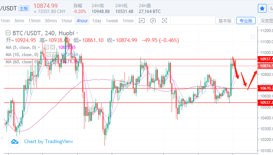Switch to 基本版 basic view
Image resolution: width=273 pixels, height=155 pixels.
(225, 20)
